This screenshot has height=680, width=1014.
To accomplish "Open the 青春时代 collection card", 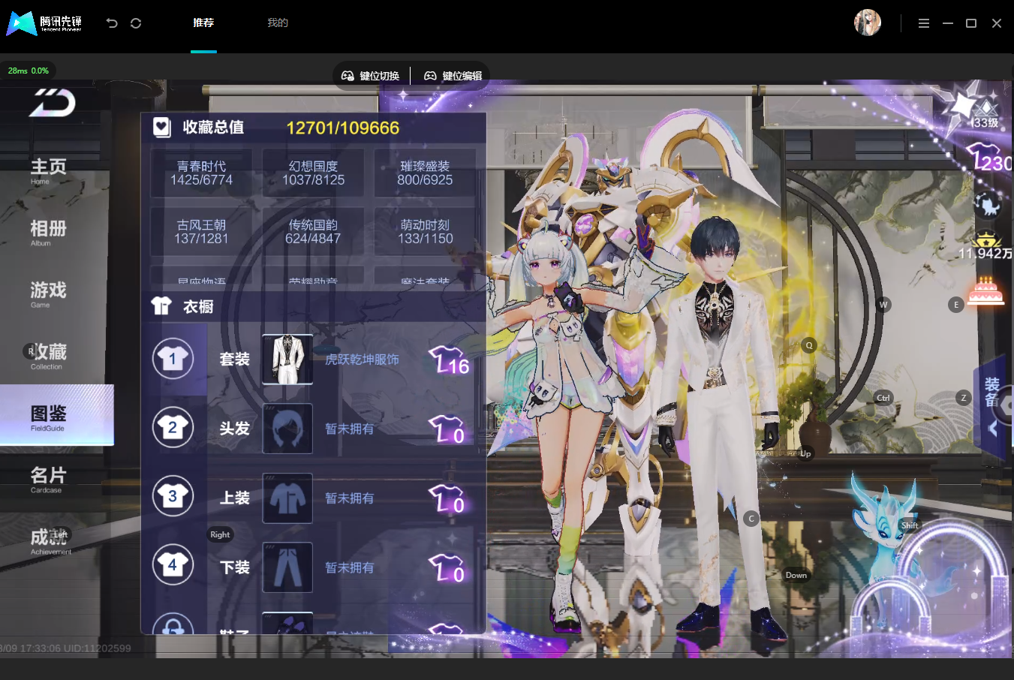I will [x=201, y=173].
